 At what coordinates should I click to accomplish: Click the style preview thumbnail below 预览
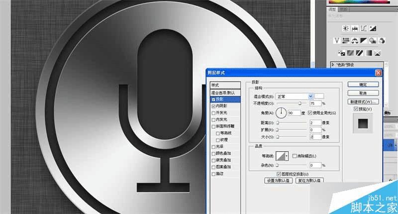(x=363, y=123)
